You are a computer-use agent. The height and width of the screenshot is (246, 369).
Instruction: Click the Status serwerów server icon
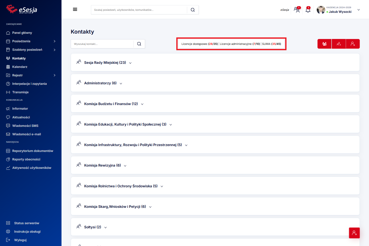8,223
